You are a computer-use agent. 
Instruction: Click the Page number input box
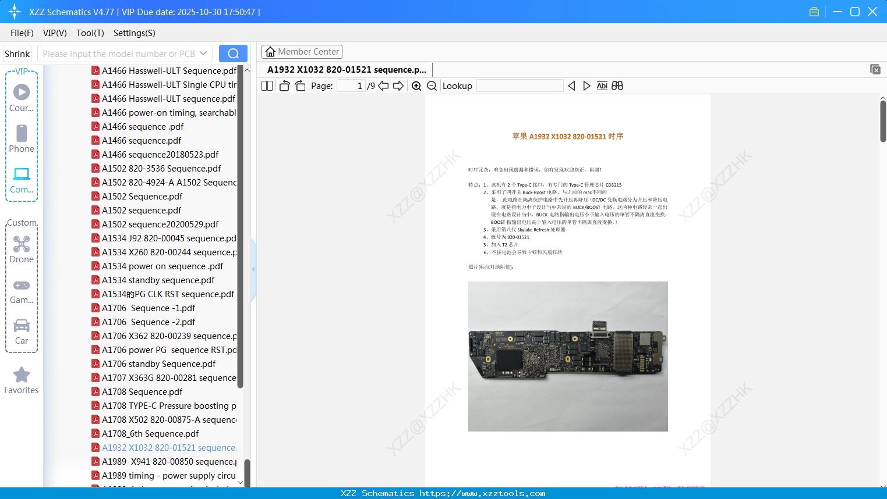(x=351, y=86)
